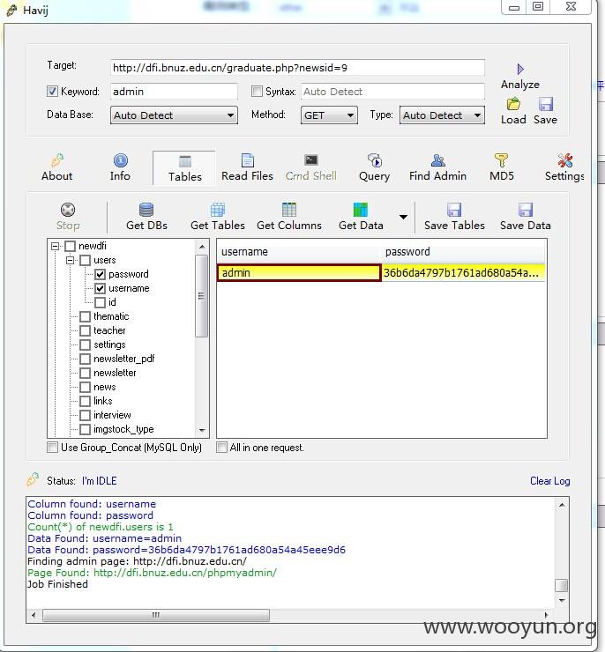Select the admin username cell
The height and width of the screenshot is (652, 605).
[299, 273]
